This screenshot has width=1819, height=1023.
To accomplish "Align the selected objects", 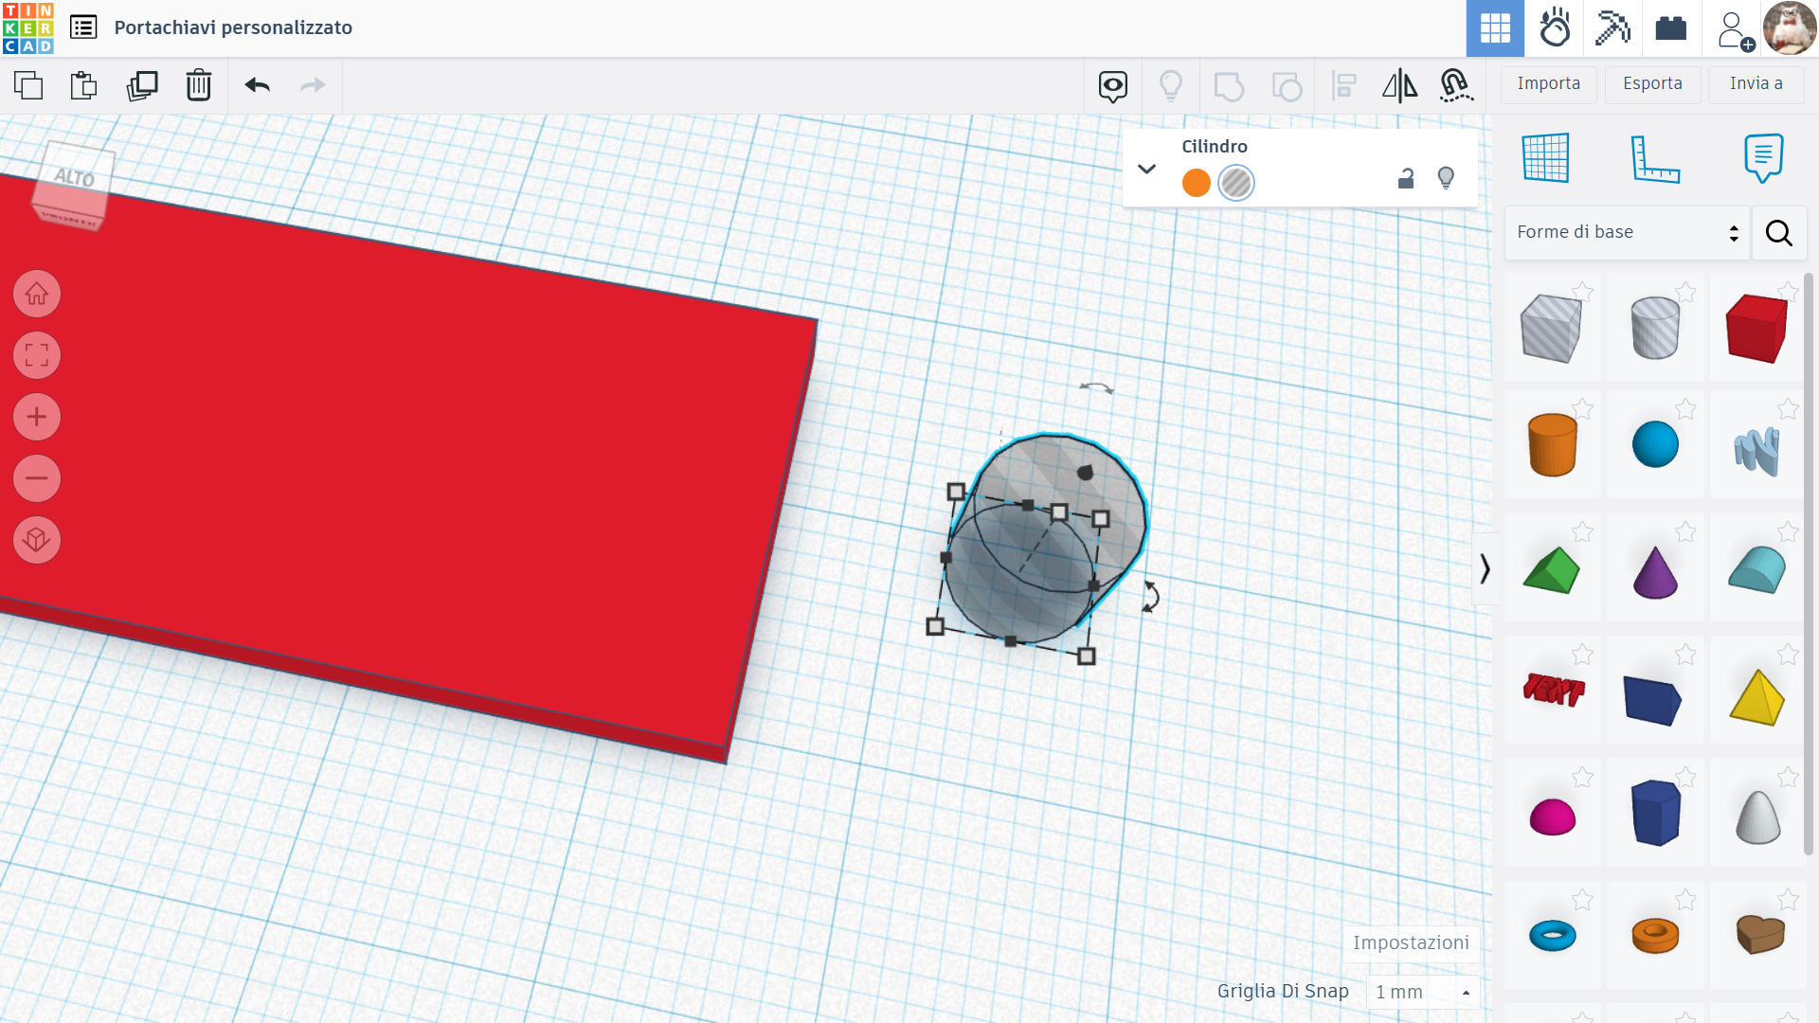I will 1343,86.
